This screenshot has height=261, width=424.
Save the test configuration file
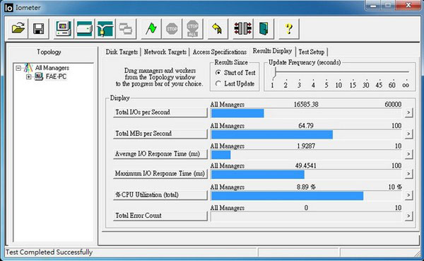coord(39,28)
